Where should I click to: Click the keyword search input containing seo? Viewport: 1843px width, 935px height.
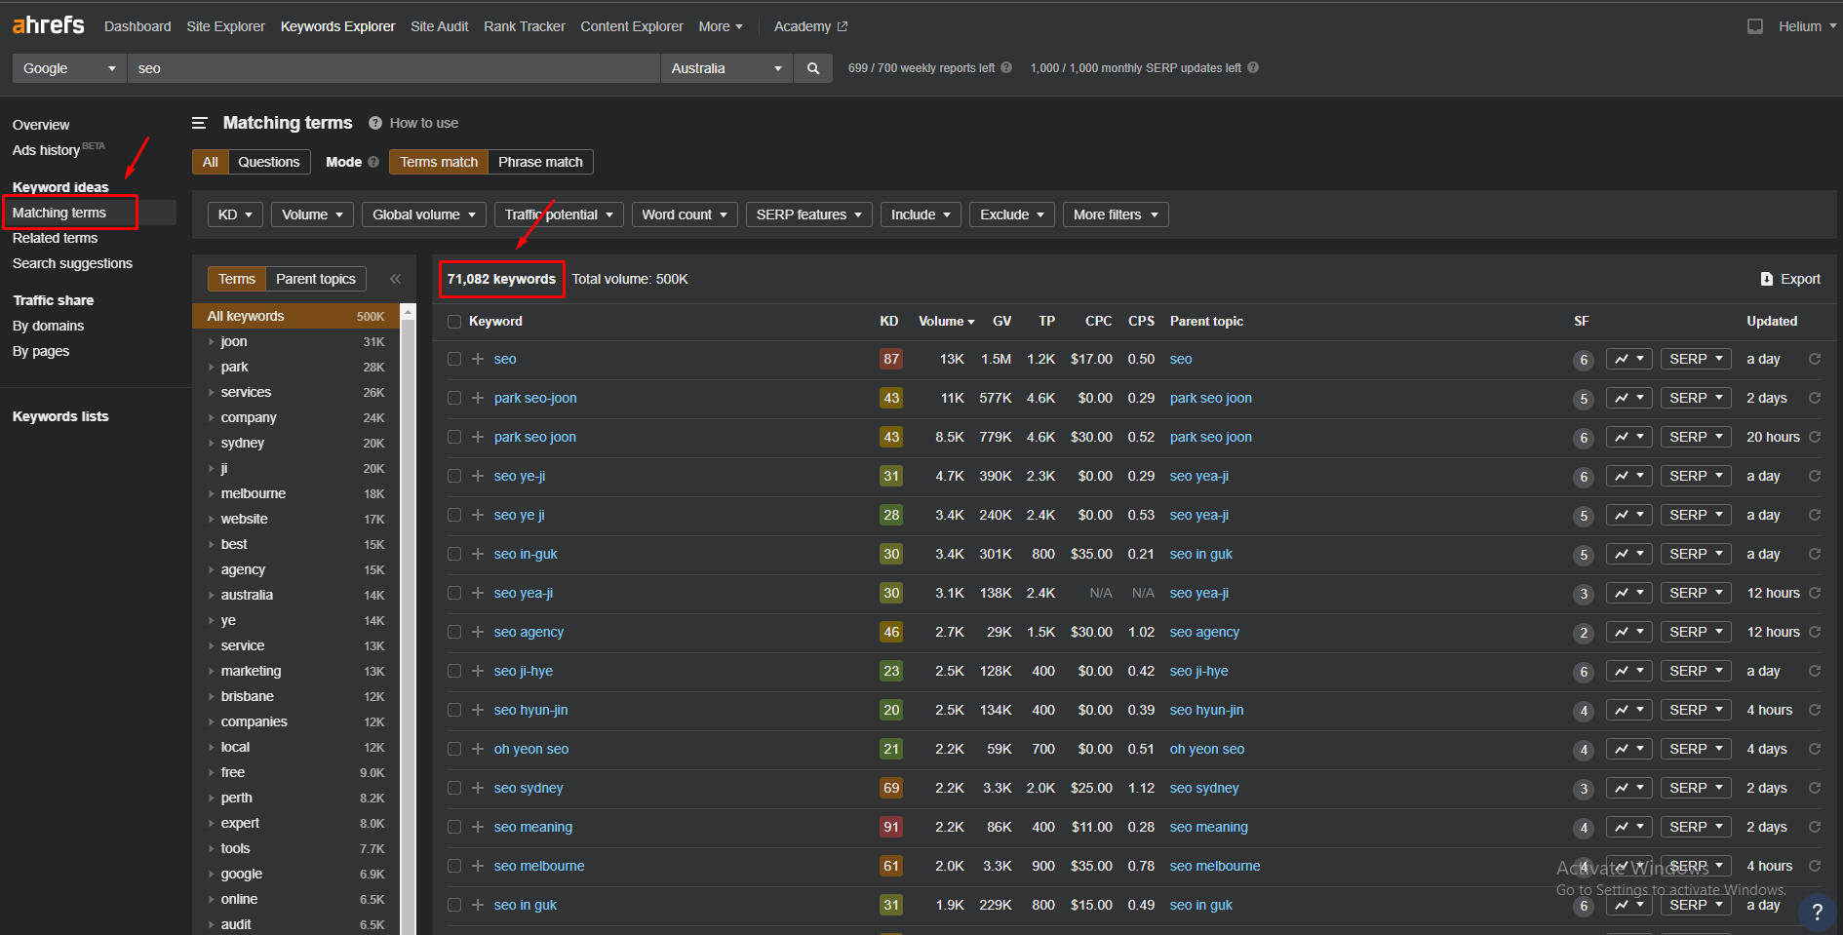pos(394,68)
